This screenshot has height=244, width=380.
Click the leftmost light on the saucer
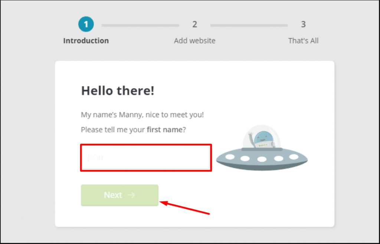click(x=230, y=157)
